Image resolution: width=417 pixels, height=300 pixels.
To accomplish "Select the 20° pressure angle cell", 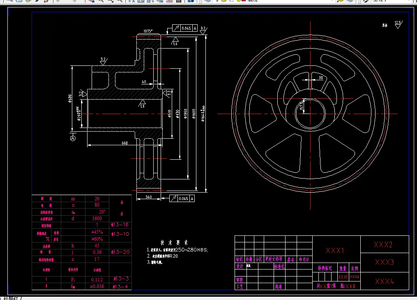I will [102, 212].
